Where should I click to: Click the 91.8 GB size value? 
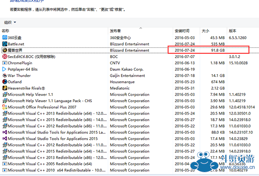[218, 50]
